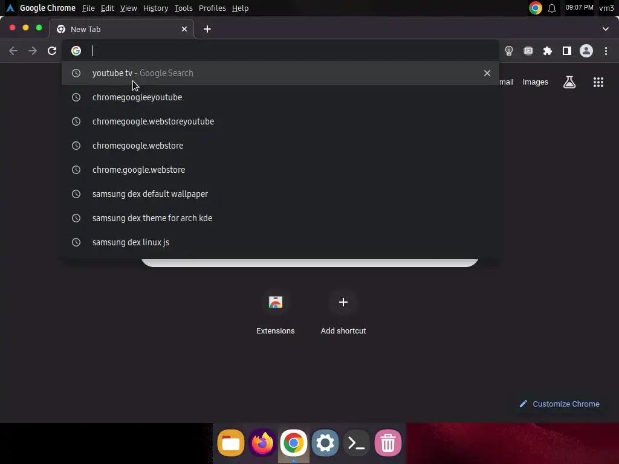Go forward using the forward arrow
This screenshot has height=464, width=619.
33,51
